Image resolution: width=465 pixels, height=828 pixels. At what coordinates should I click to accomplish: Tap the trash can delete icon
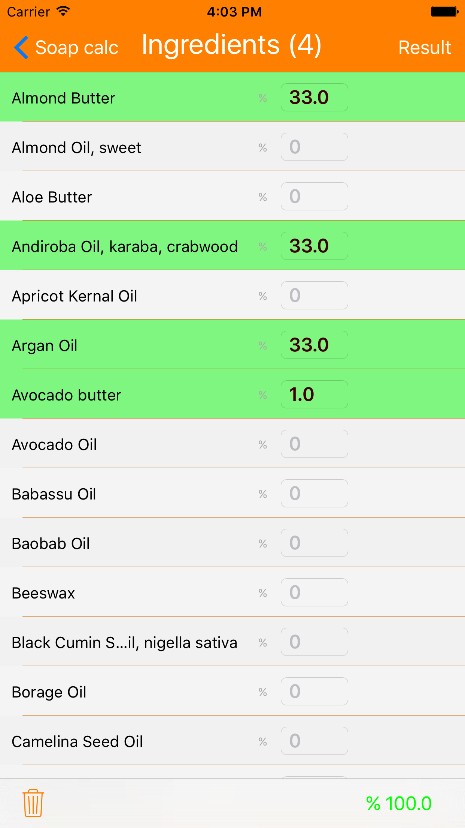(33, 803)
